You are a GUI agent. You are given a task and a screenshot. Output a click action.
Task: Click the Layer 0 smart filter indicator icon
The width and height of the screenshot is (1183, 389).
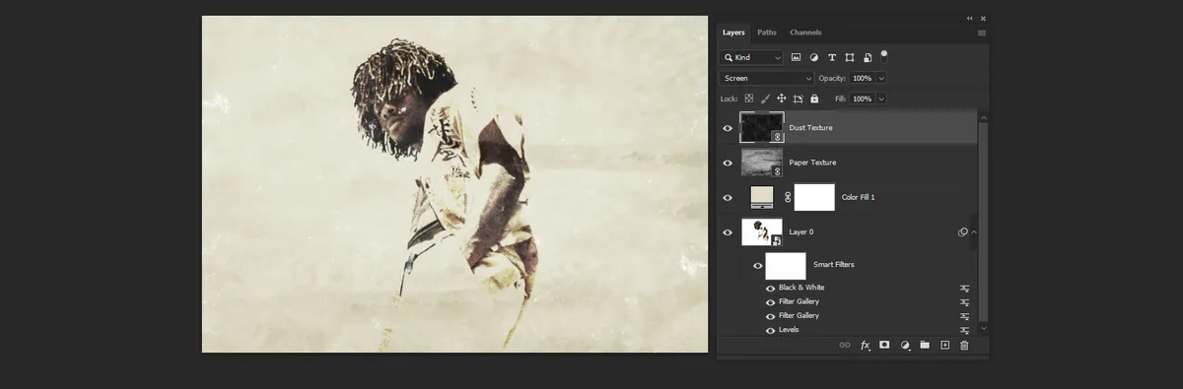click(x=962, y=232)
